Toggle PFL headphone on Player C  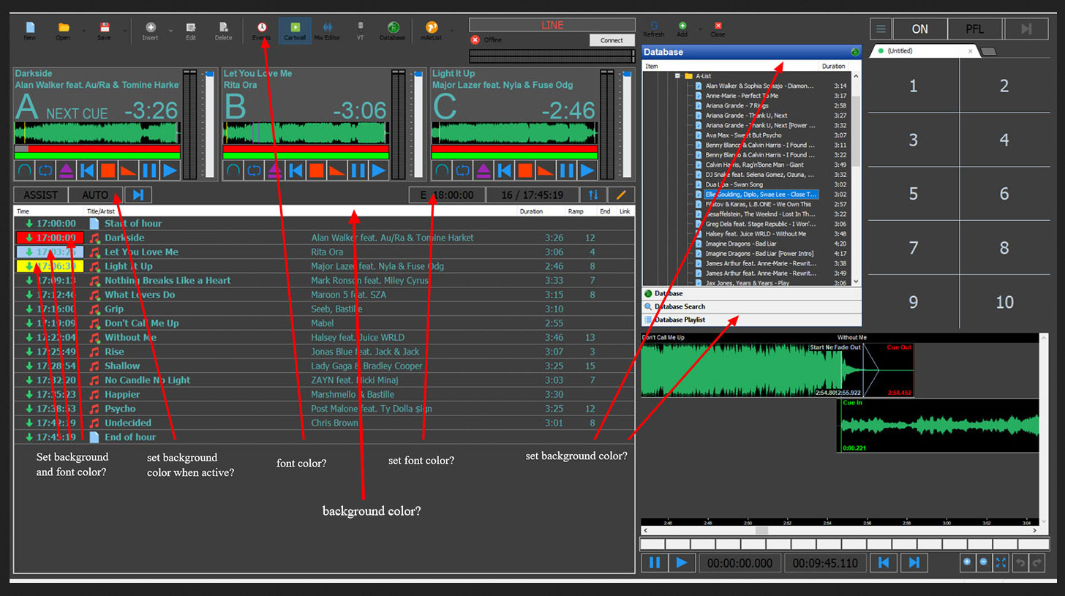point(442,171)
